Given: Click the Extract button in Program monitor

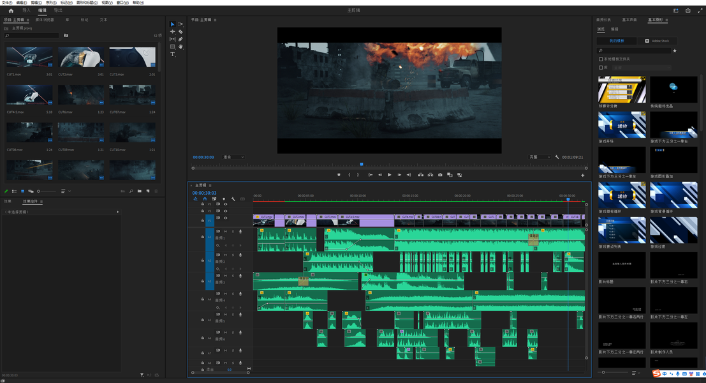Looking at the screenshot, I should [x=430, y=175].
